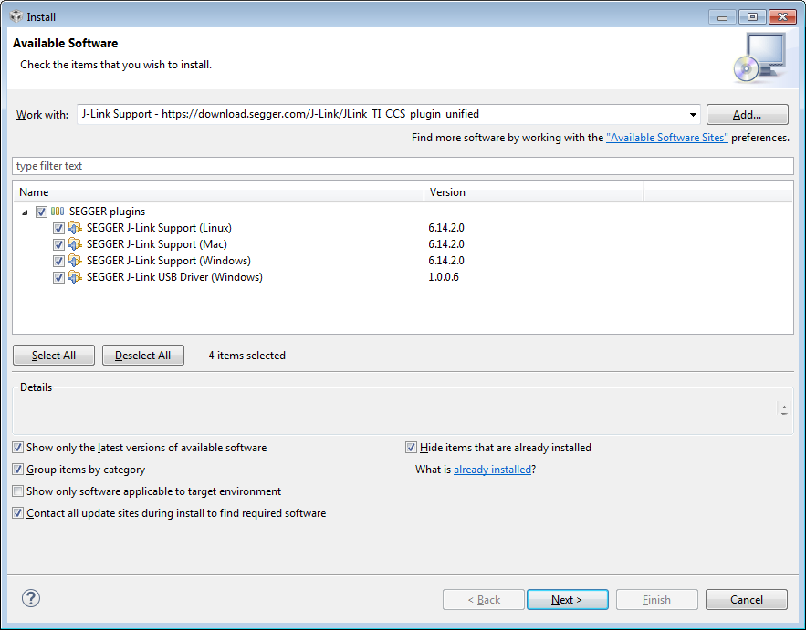This screenshot has height=630, width=806.
Task: Open the help question mark icon
Action: (31, 598)
